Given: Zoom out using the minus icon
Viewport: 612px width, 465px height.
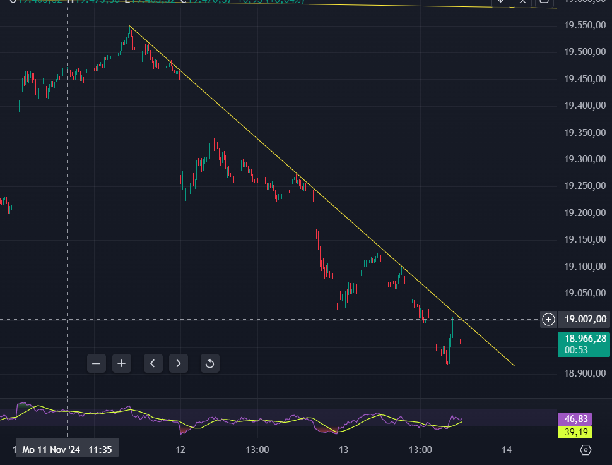Looking at the screenshot, I should click(x=96, y=363).
